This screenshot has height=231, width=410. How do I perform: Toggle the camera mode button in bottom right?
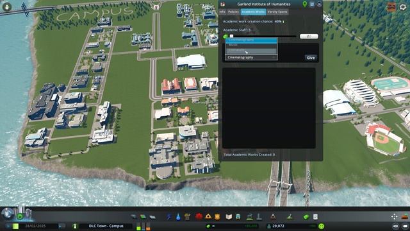tap(395, 226)
